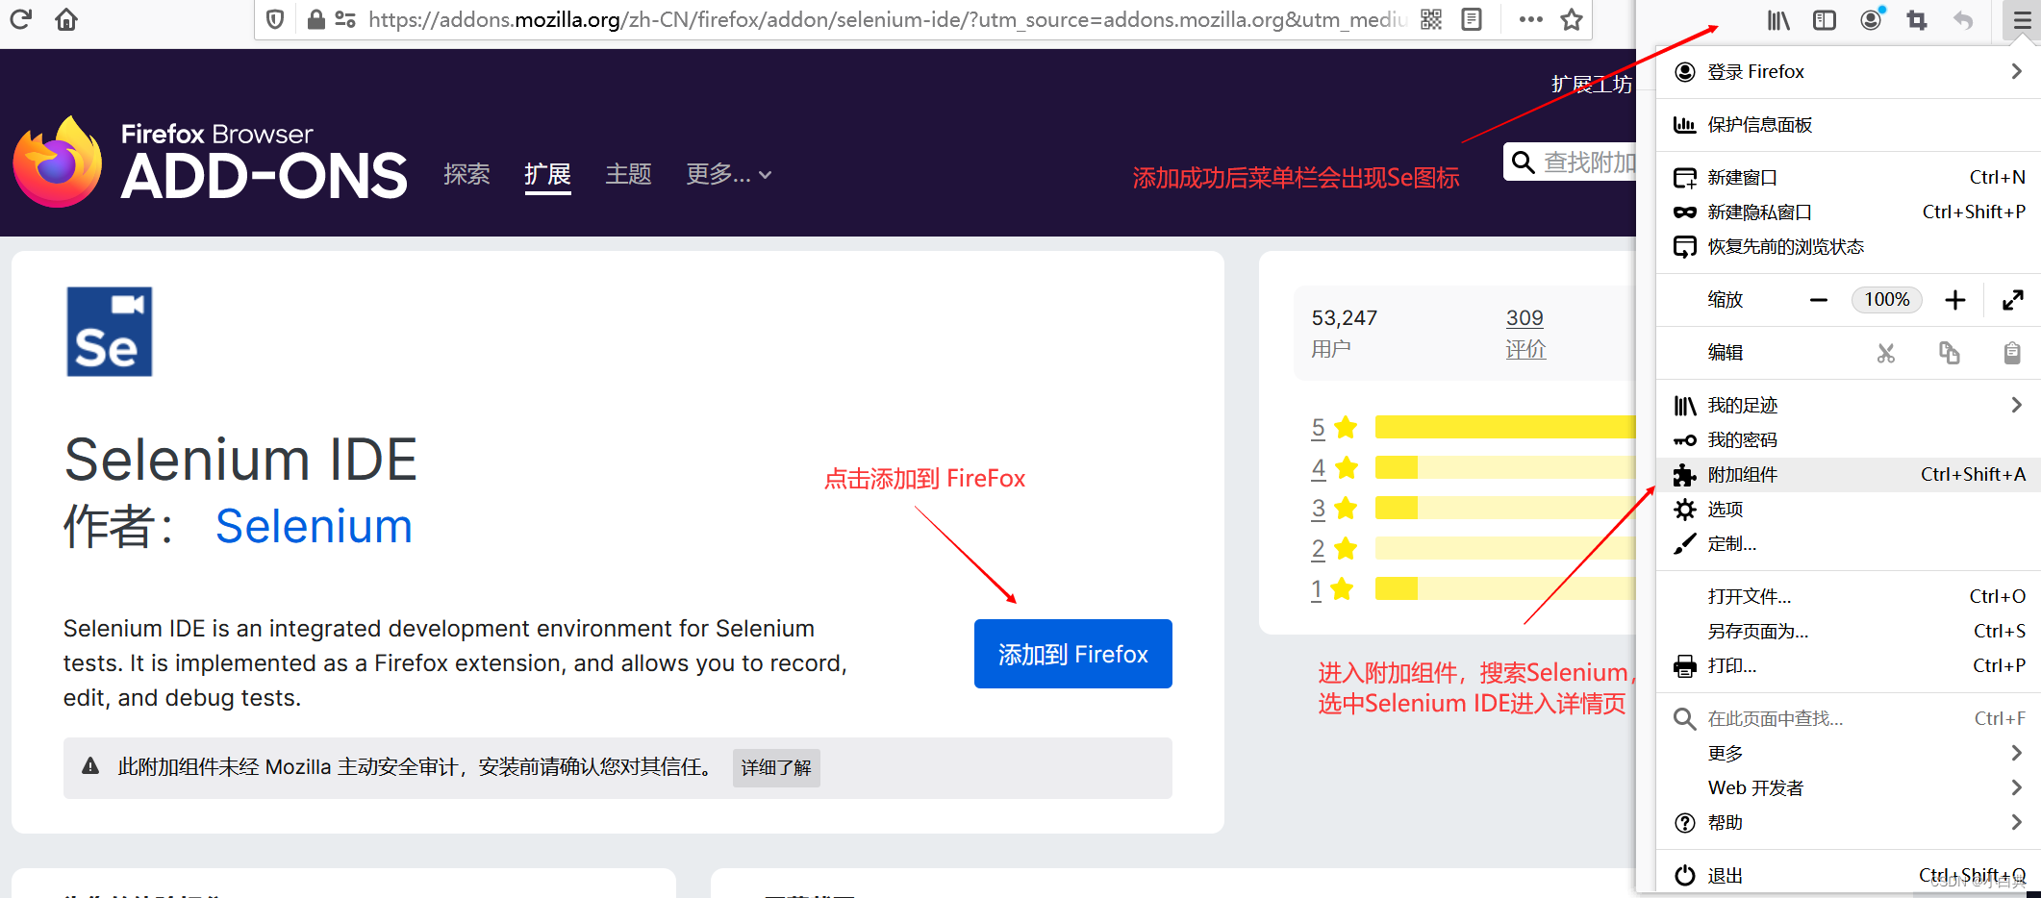Open 选项 settings menu item
Viewport: 2041px width, 898px height.
[x=1848, y=510]
